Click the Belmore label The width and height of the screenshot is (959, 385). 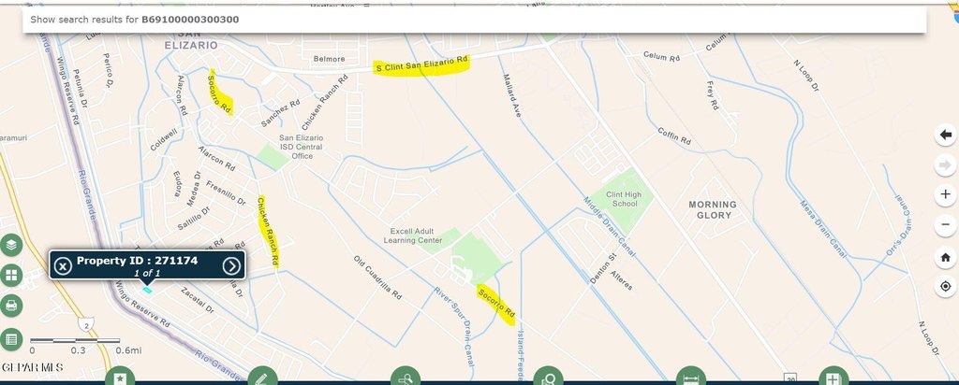click(x=329, y=59)
